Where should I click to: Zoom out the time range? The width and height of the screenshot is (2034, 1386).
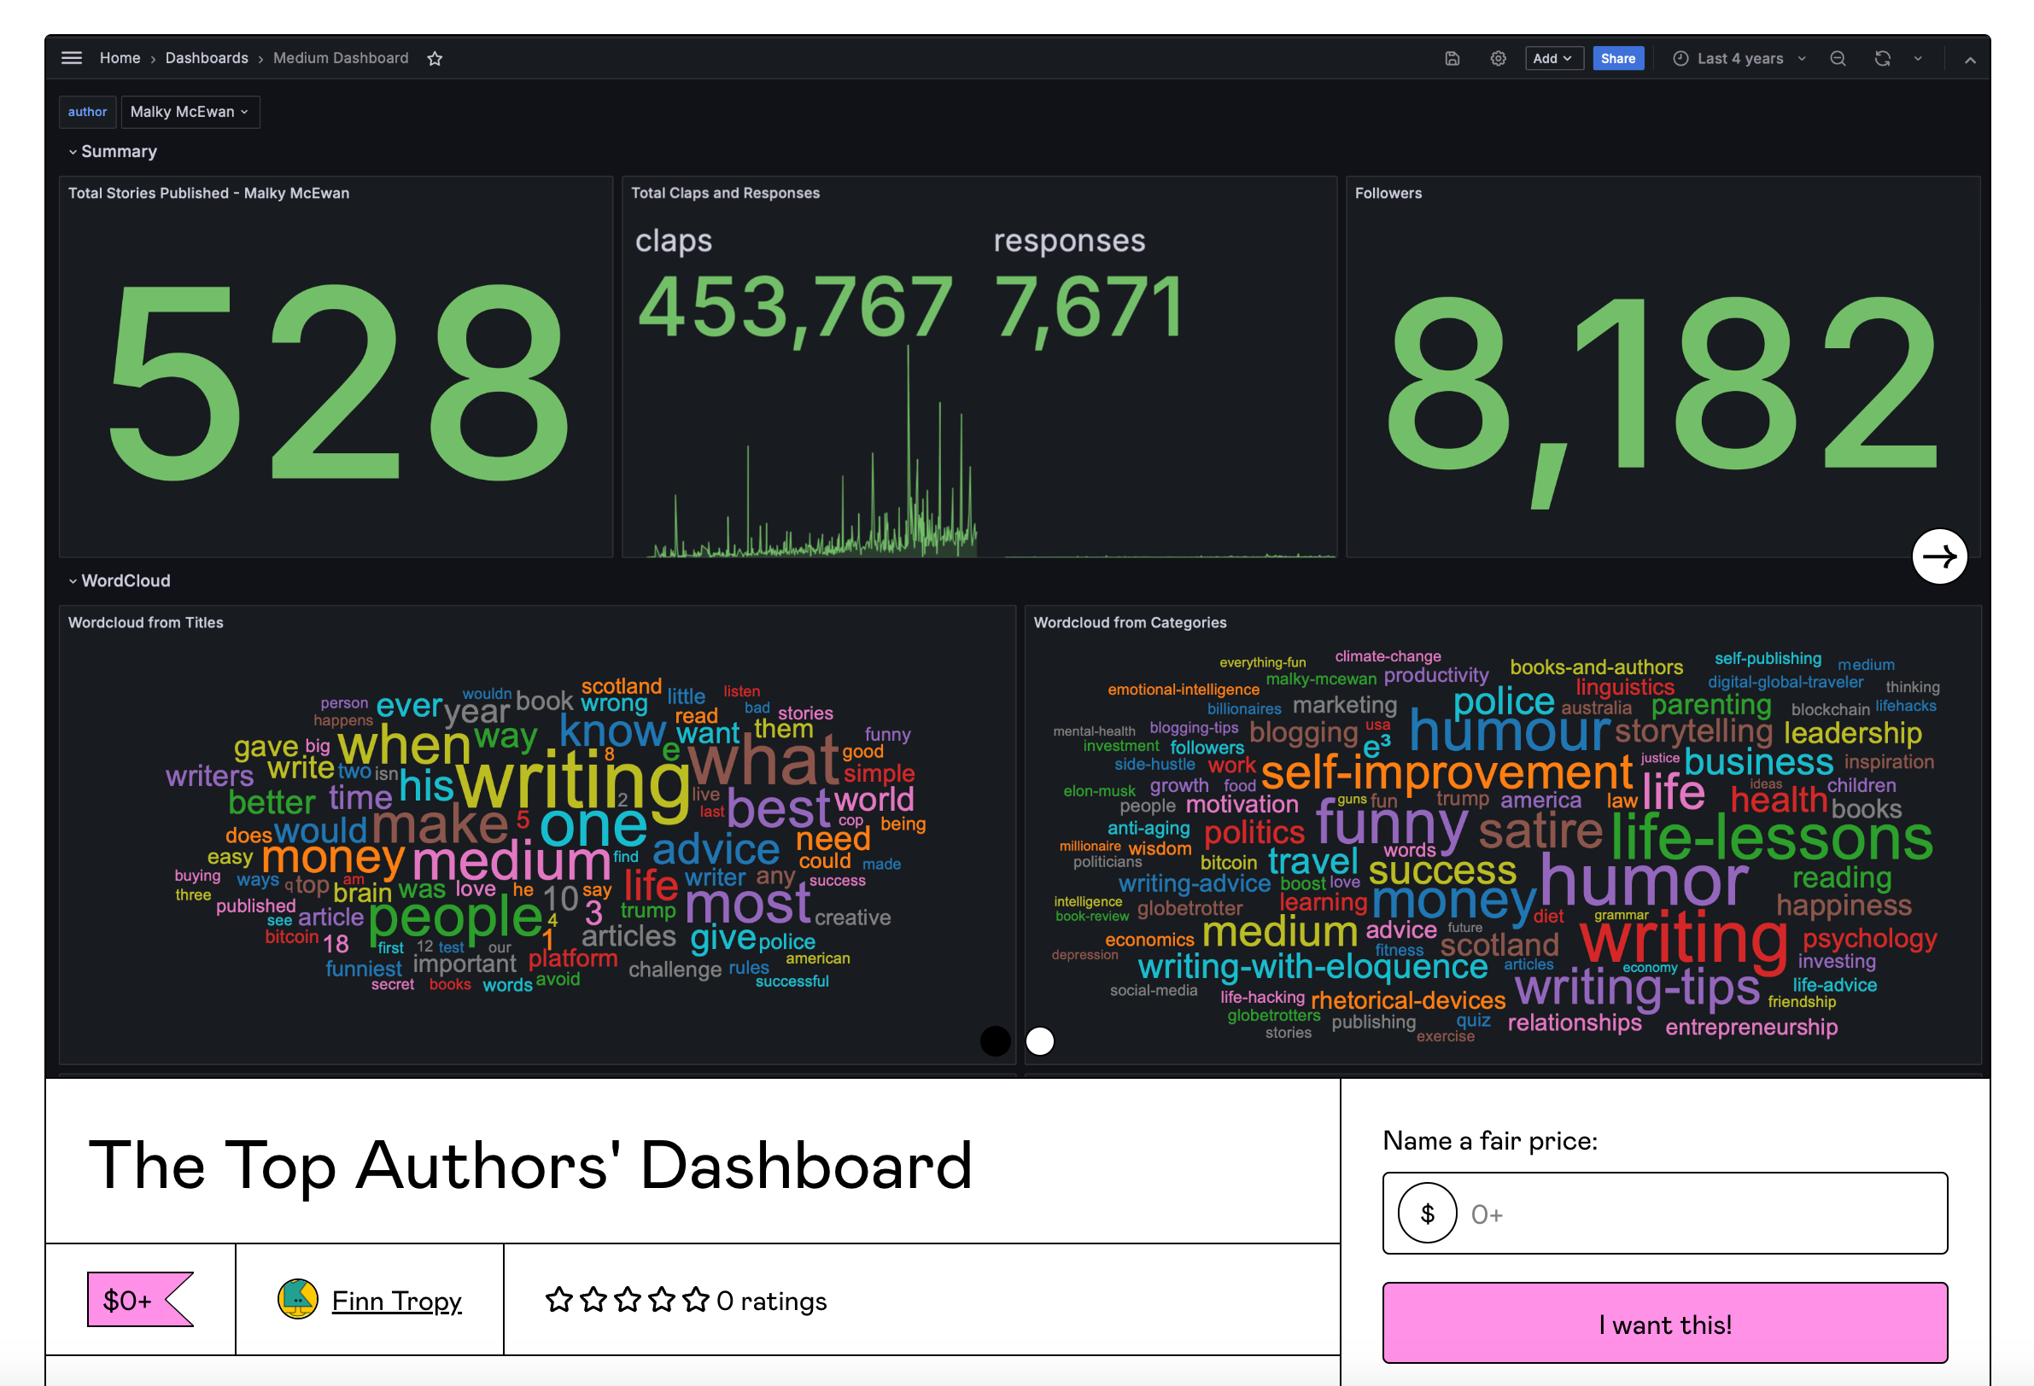[1838, 59]
